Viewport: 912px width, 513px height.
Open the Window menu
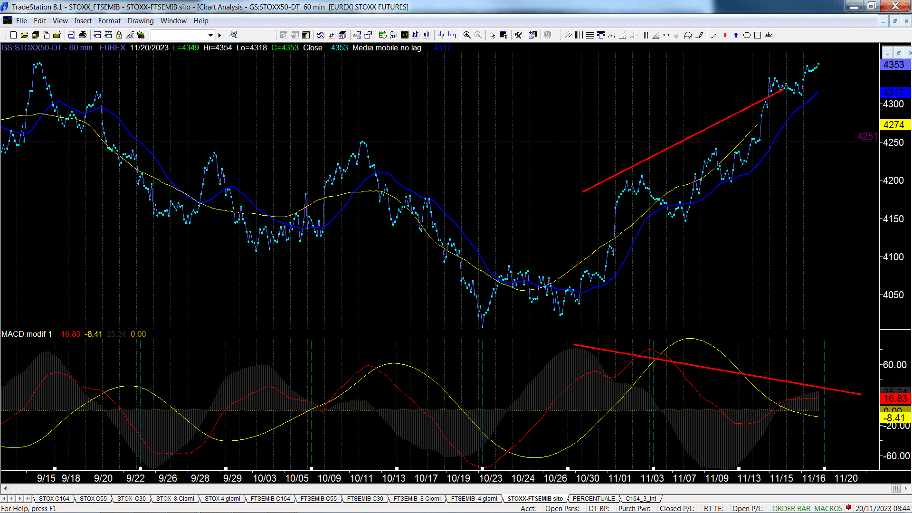pyautogui.click(x=173, y=21)
